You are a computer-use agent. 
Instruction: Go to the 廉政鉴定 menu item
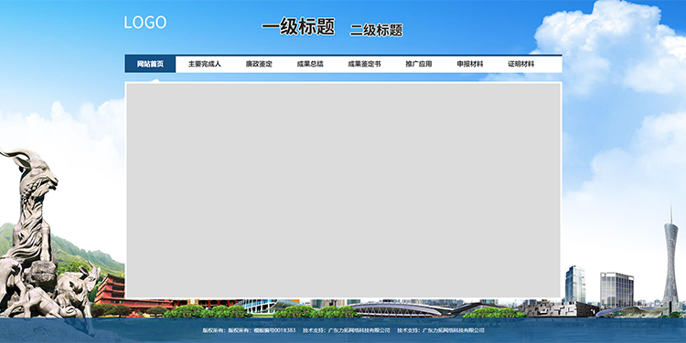tap(259, 64)
